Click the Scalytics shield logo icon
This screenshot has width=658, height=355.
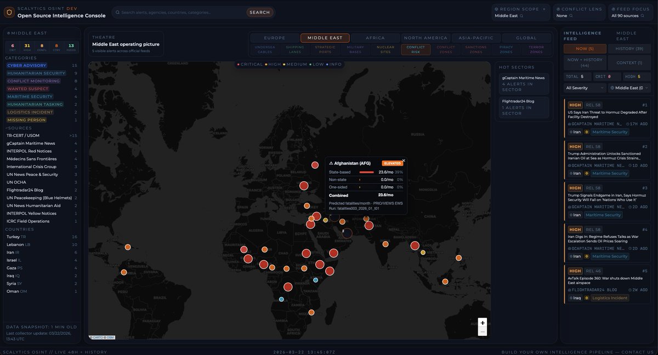(x=9, y=12)
